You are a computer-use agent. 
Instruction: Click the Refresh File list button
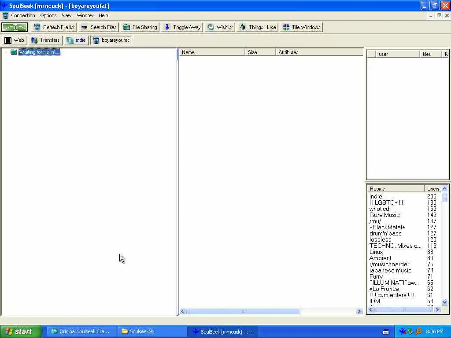(54, 27)
